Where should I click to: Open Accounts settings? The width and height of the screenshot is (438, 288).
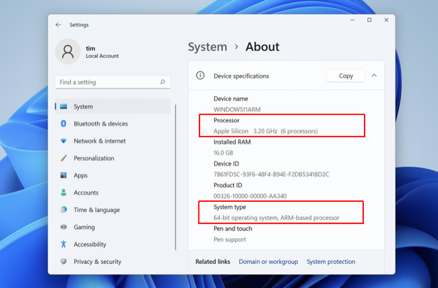point(112,193)
